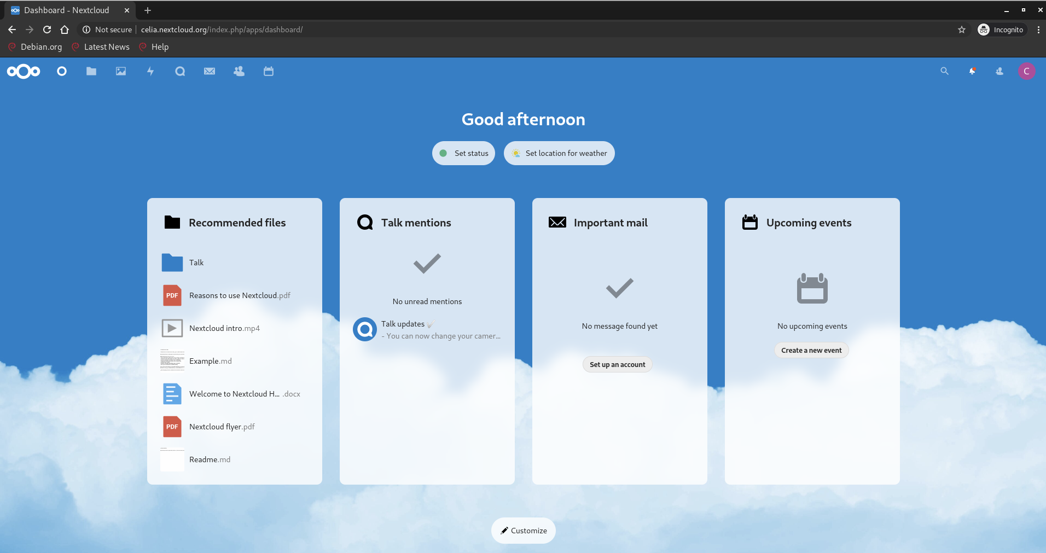
Task: Open the Files app icon
Action: 91,71
